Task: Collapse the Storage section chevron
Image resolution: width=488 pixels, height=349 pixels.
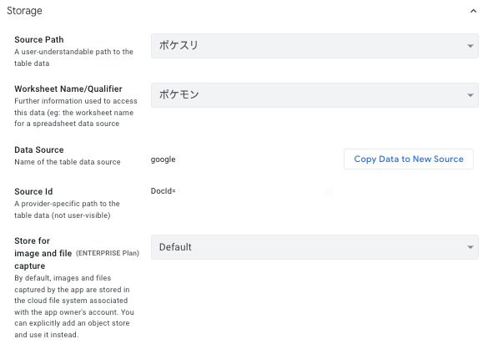Action: tap(473, 11)
